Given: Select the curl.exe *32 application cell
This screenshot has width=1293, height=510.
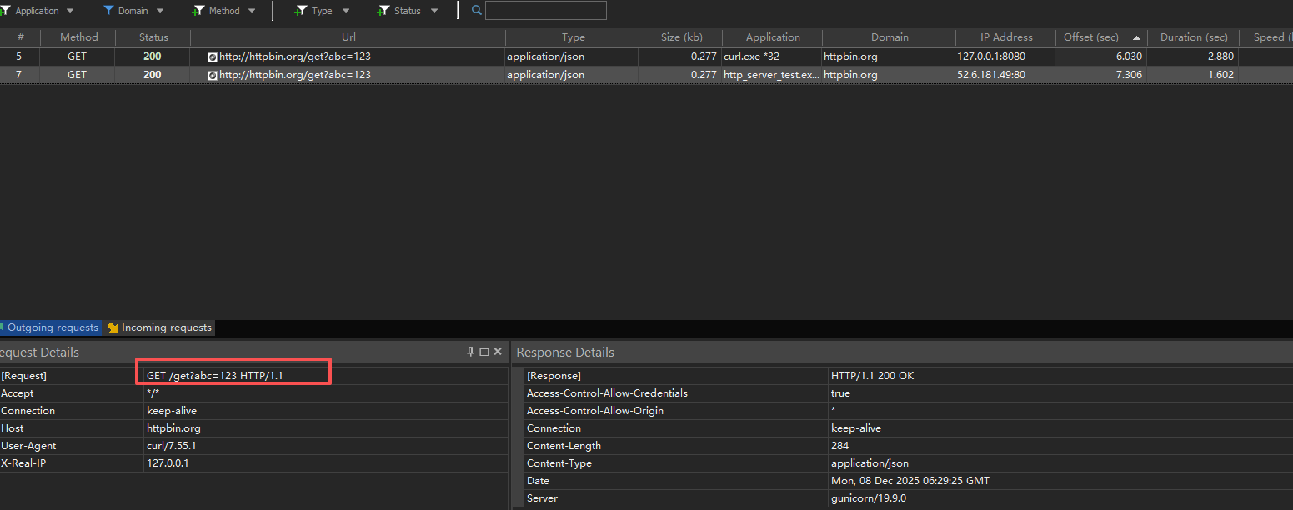Looking at the screenshot, I should pos(773,57).
